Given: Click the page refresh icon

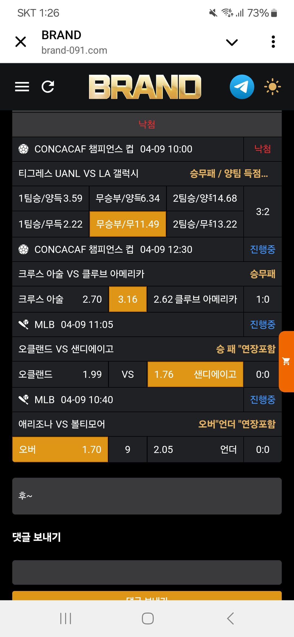Looking at the screenshot, I should [x=48, y=87].
